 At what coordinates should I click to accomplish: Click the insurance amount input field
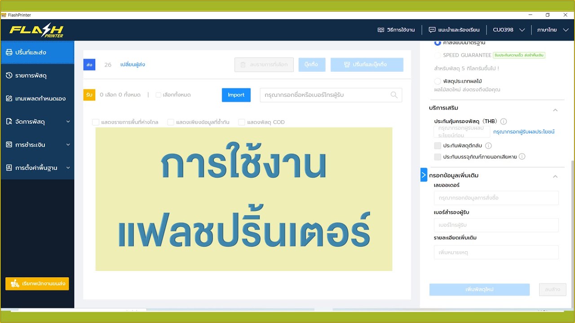coord(462,132)
